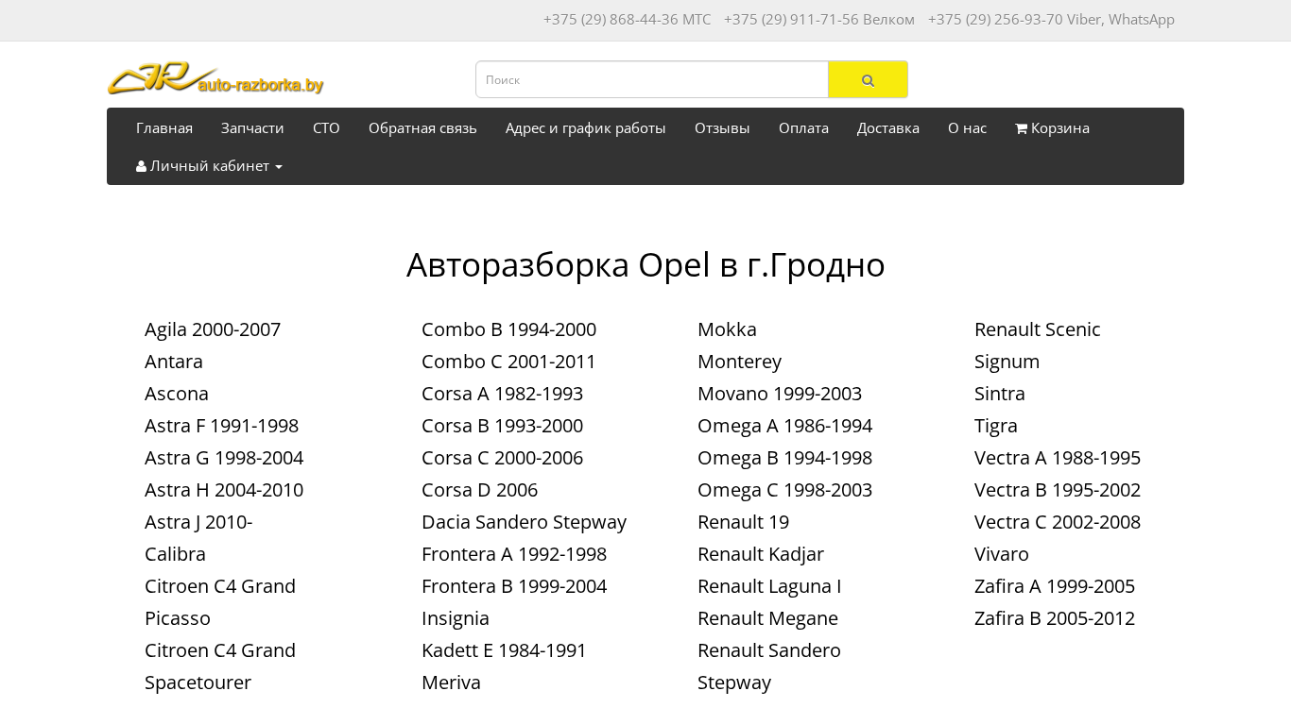Open the Доставка menu item
Image resolution: width=1291 pixels, height=725 pixels.
click(888, 128)
